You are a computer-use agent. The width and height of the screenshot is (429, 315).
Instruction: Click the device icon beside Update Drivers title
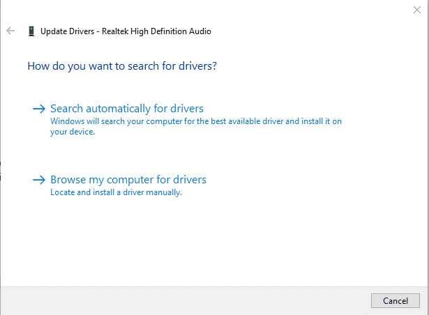(x=31, y=31)
